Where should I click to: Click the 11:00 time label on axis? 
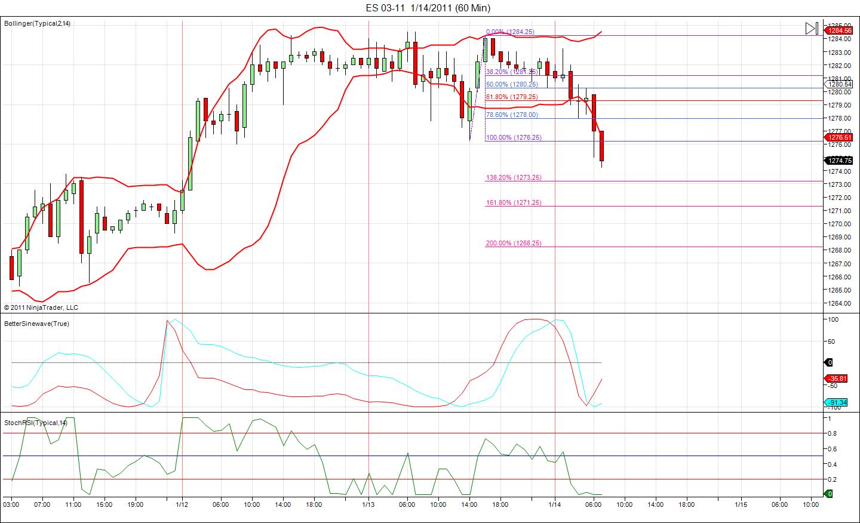click(73, 504)
